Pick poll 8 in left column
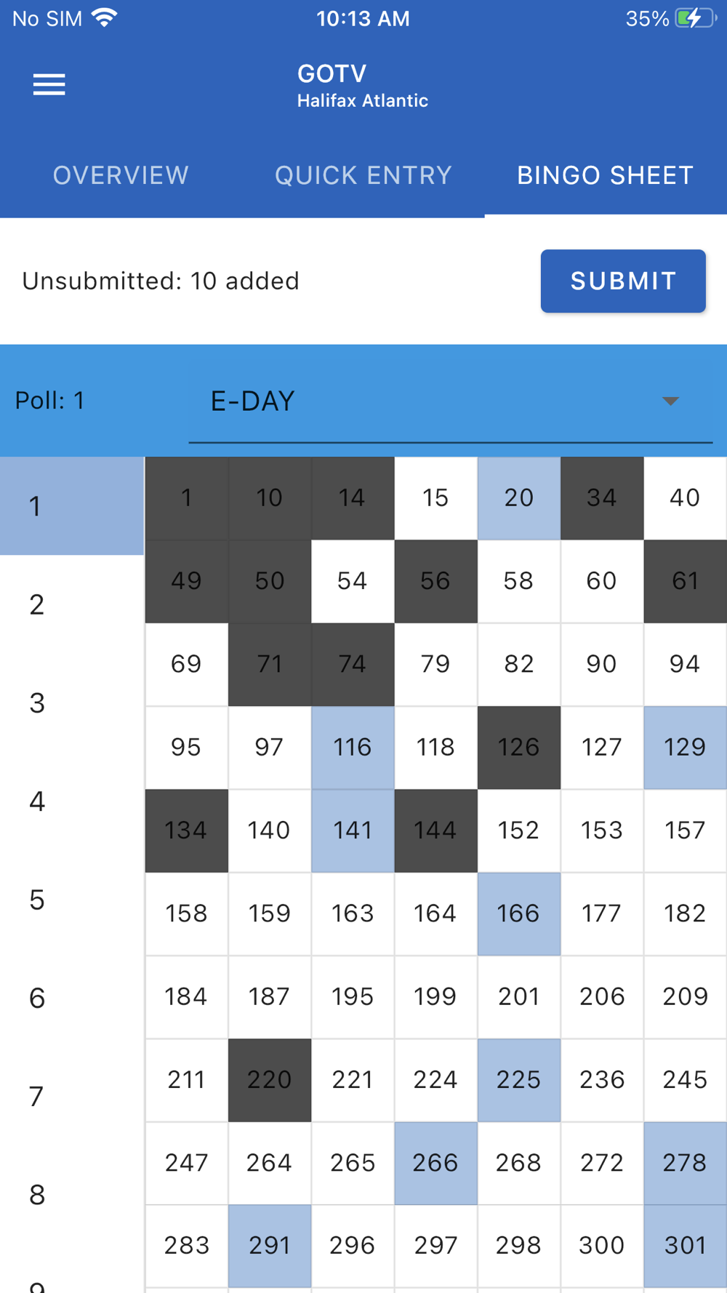Viewport: 727px width, 1293px height. pyautogui.click(x=37, y=1195)
